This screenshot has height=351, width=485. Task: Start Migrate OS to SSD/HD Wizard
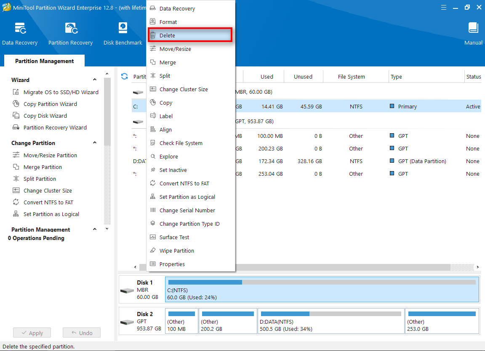[x=61, y=92]
